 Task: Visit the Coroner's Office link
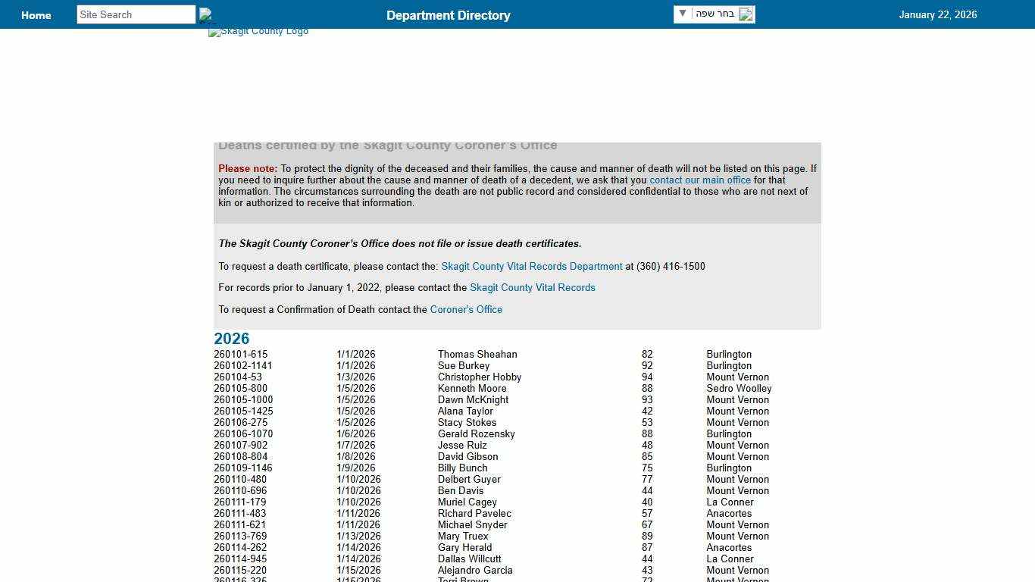[x=466, y=309]
